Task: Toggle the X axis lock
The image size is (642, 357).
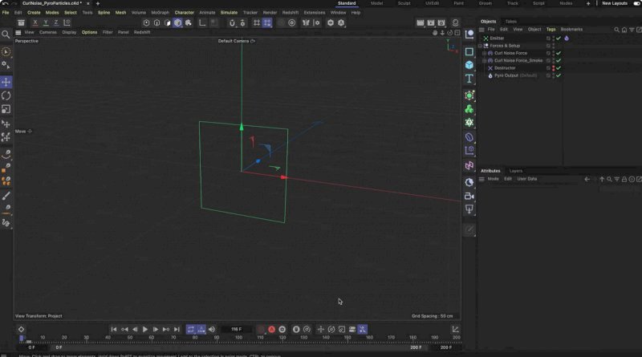Action: (x=35, y=22)
